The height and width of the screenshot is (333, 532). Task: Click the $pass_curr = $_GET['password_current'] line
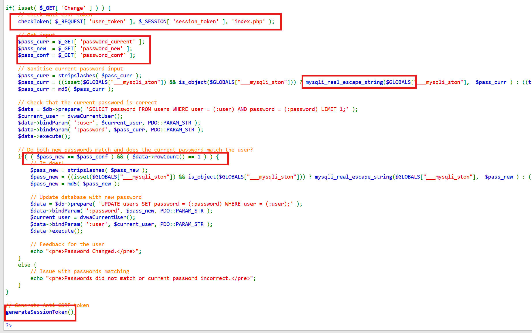pyautogui.click(x=81, y=42)
